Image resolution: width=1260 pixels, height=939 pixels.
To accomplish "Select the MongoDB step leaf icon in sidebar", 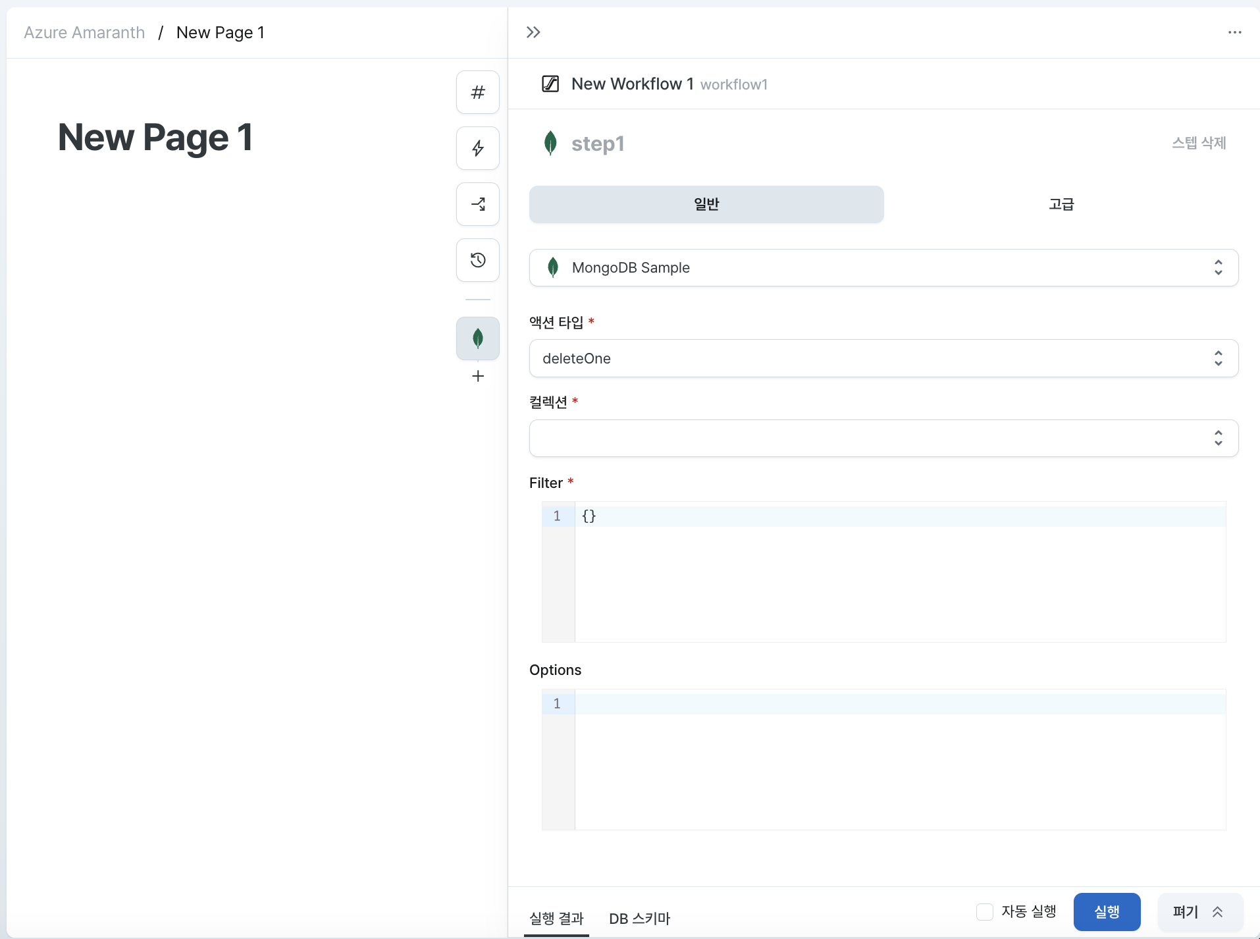I will 478,338.
